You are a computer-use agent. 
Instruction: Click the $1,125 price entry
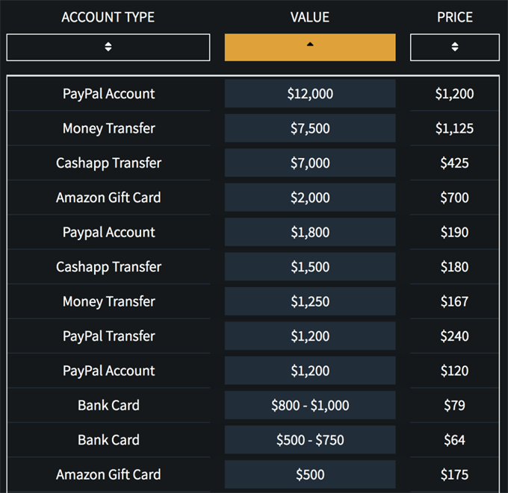pyautogui.click(x=454, y=128)
